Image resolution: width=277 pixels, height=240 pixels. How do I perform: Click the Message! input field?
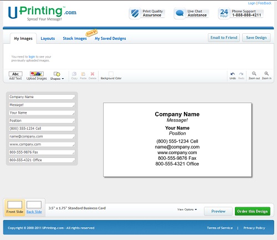[x=42, y=105]
